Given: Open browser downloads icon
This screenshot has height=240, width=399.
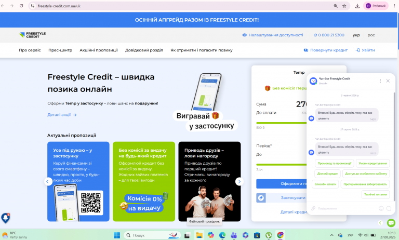Looking at the screenshot, I should click(357, 6).
